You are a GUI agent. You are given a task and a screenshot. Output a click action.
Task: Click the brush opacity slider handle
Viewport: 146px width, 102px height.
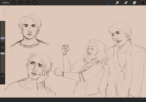tap(2, 53)
